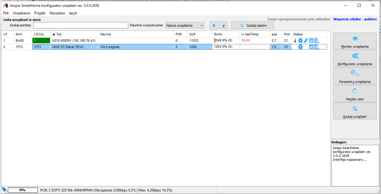The height and width of the screenshot is (194, 381).
Task: Sort by the LP column header
Action: pos(7,34)
